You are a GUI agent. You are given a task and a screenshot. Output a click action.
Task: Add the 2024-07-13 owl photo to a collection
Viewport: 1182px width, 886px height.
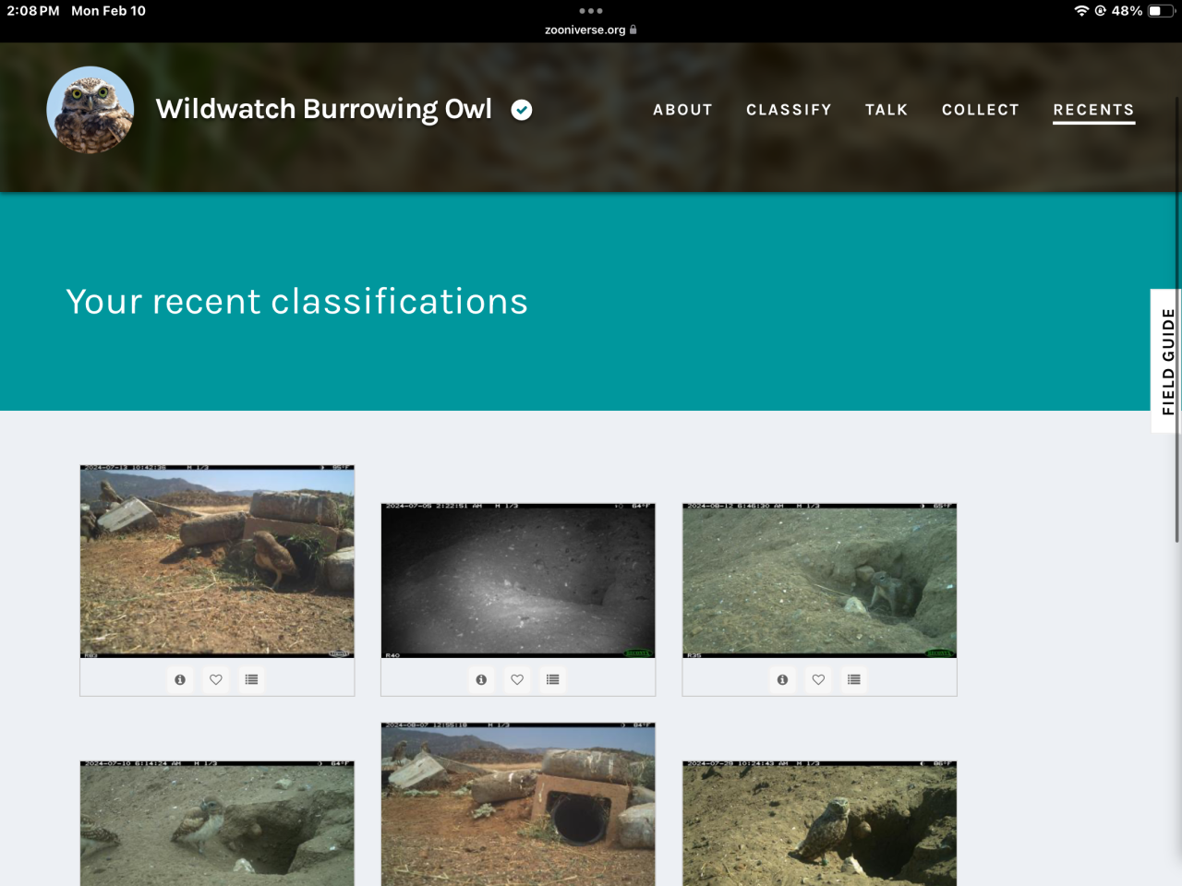(251, 679)
